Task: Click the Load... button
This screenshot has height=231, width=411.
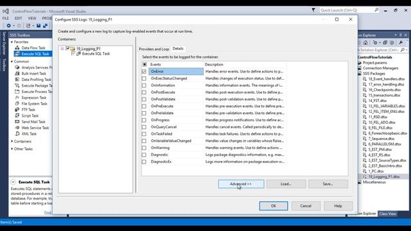Action: pyautogui.click(x=286, y=184)
